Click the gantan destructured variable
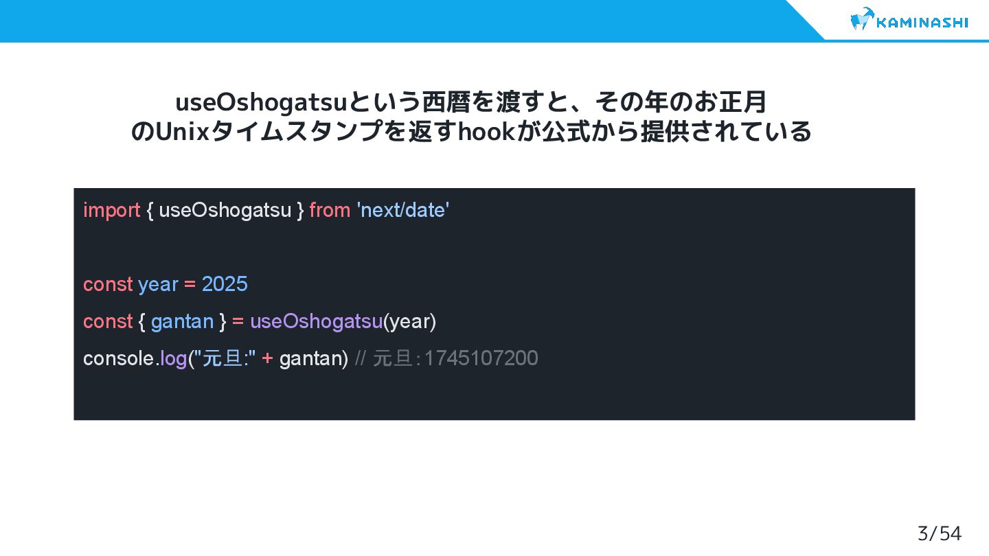This screenshot has height=556, width=989. [182, 321]
